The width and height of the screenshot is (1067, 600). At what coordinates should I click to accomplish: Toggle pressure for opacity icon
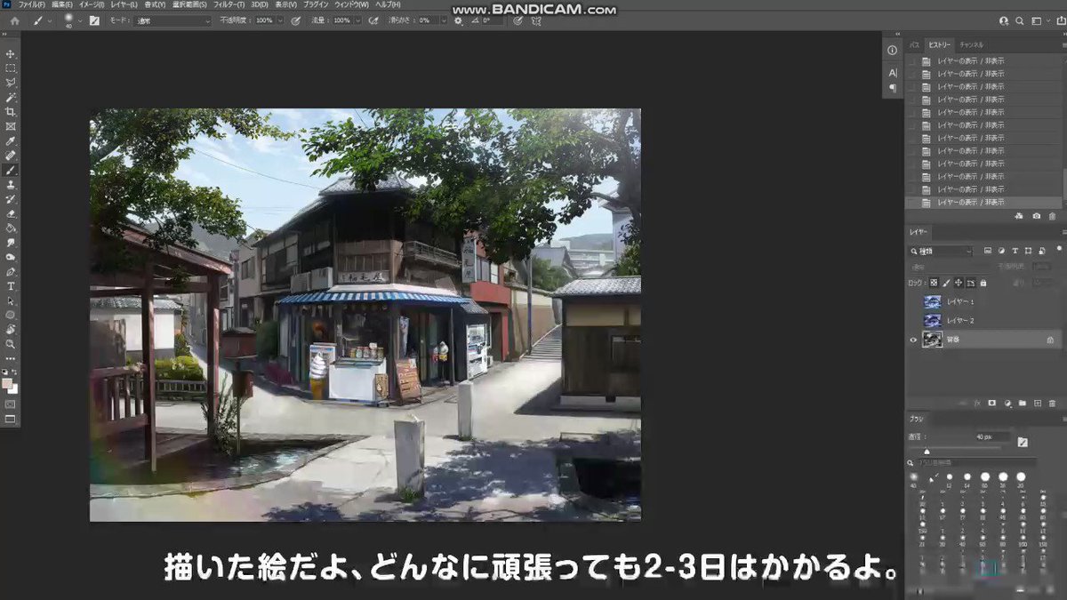pos(295,20)
